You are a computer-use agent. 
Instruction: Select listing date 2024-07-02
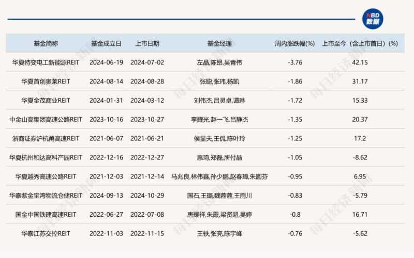[147, 62]
